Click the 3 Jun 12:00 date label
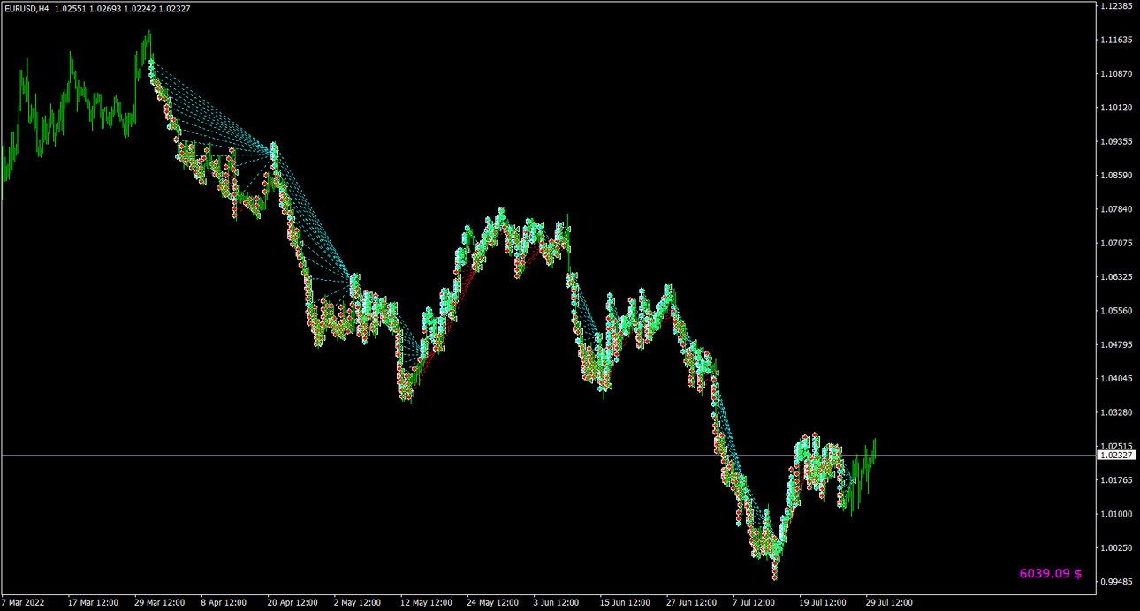This screenshot has width=1140, height=611. (556, 603)
